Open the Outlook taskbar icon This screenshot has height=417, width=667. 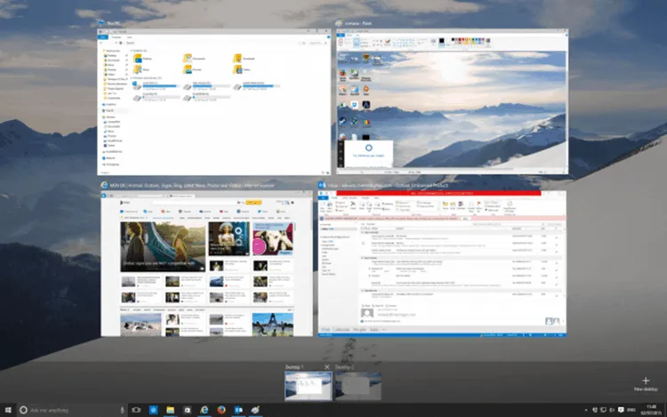click(x=238, y=410)
